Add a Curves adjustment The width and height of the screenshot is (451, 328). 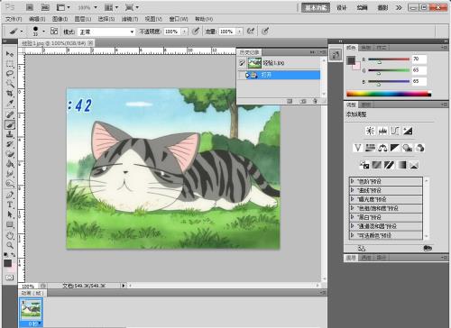(x=395, y=131)
